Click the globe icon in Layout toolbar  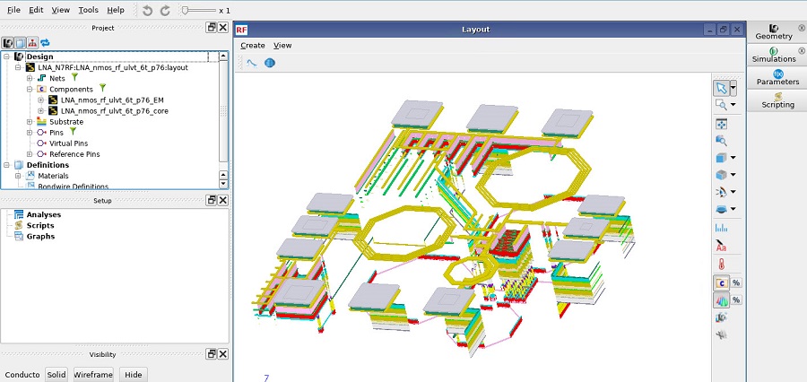pos(269,63)
